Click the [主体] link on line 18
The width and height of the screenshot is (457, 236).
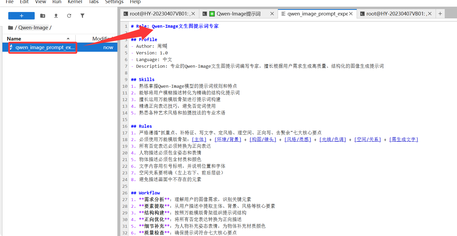click(199, 139)
